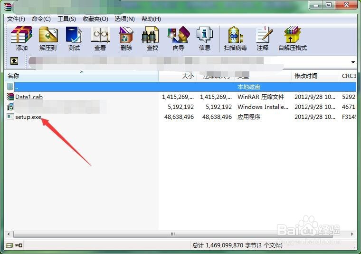Open the Tools (工具) menu
The height and width of the screenshot is (254, 361).
pos(66,19)
